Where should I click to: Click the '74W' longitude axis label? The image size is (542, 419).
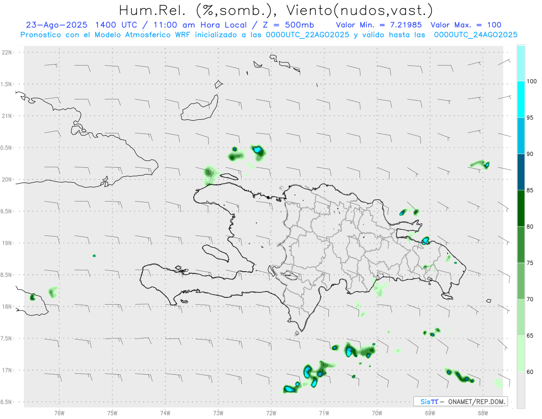pyautogui.click(x=165, y=413)
